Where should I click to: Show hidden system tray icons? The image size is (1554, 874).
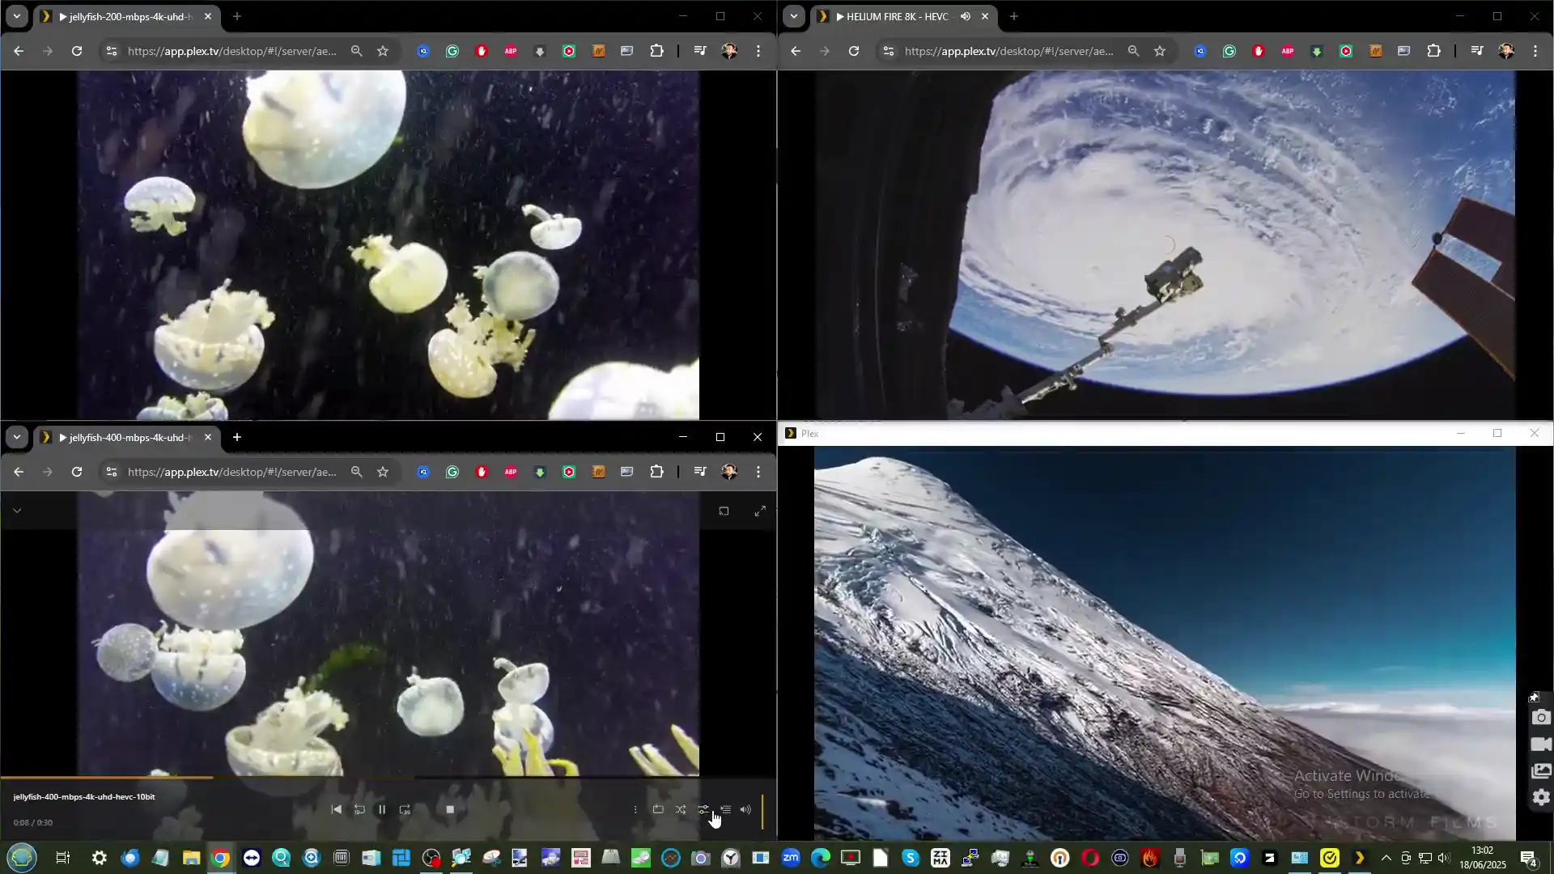click(1386, 858)
